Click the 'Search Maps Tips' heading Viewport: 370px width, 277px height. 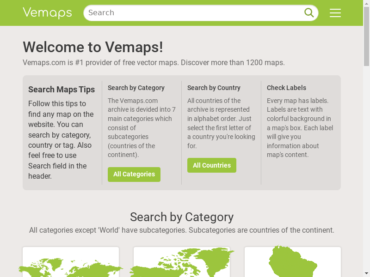tap(62, 90)
